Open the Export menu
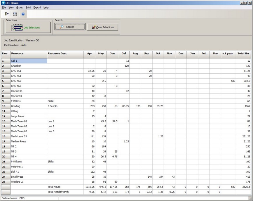This screenshot has width=253, height=201. [x=37, y=7]
